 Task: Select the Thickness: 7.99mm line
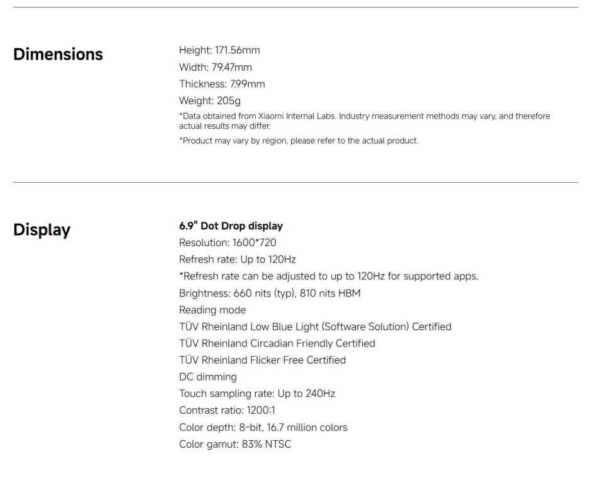click(x=222, y=84)
